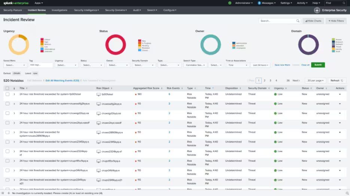Screen dimensions: 350x196
Task: Open Actions menu for fp001sisal row
Action: [x=340, y=94]
